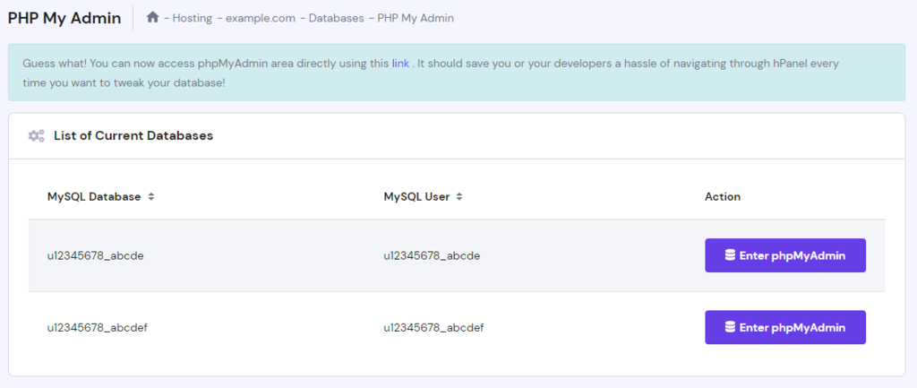
Task: Click the sort arrows next to MySQL Database
Action: [x=151, y=196]
